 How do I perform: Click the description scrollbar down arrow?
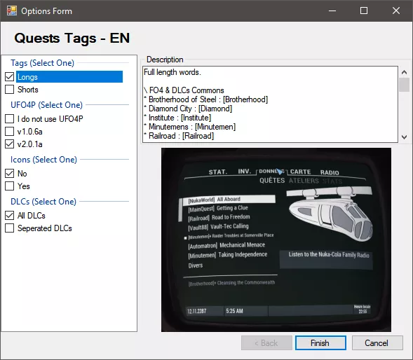click(404, 137)
